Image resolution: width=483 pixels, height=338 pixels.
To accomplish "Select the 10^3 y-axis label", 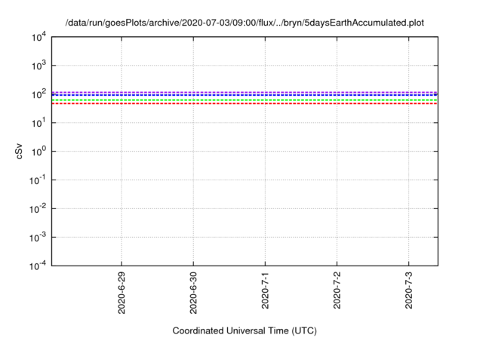I will click(39, 65).
